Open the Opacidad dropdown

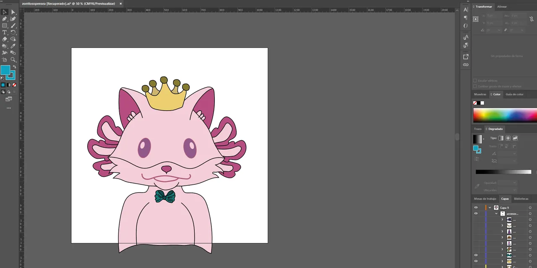click(x=514, y=183)
